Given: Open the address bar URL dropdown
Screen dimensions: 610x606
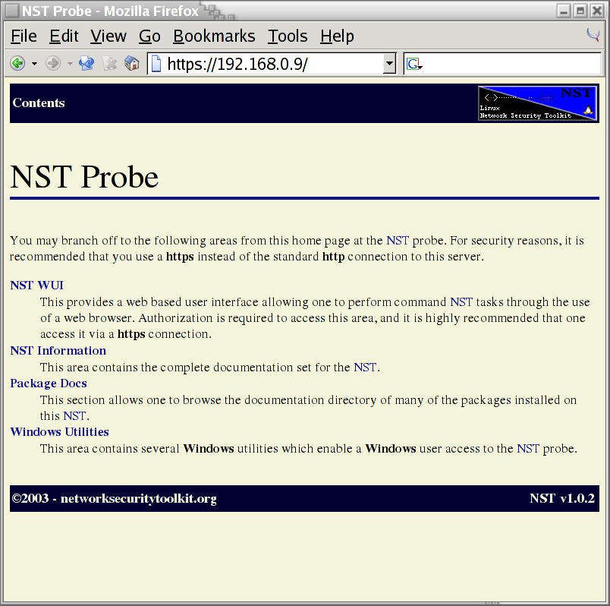Looking at the screenshot, I should click(388, 64).
